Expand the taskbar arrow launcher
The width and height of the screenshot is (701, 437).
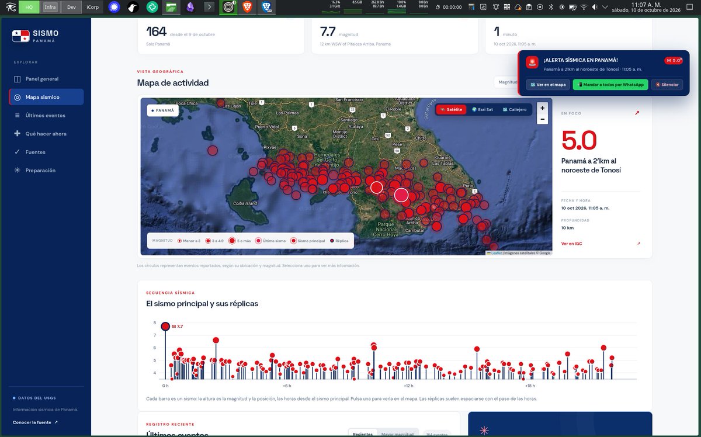209,7
